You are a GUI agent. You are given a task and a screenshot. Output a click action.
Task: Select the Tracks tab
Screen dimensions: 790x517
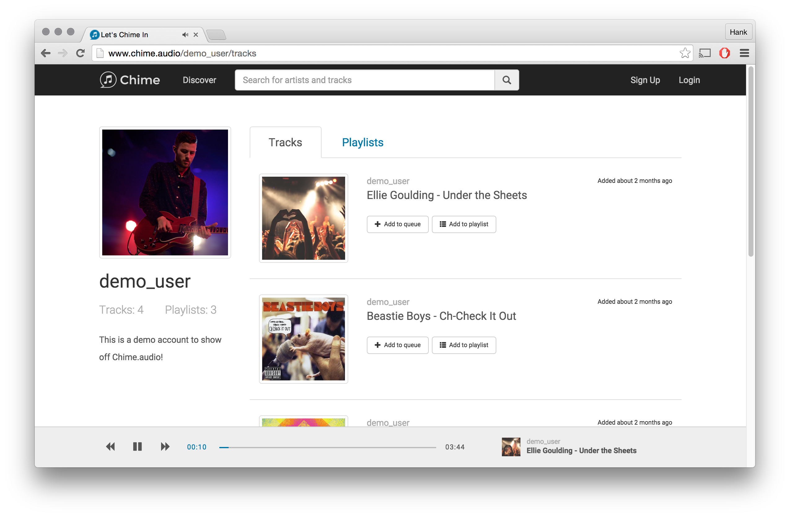(285, 142)
